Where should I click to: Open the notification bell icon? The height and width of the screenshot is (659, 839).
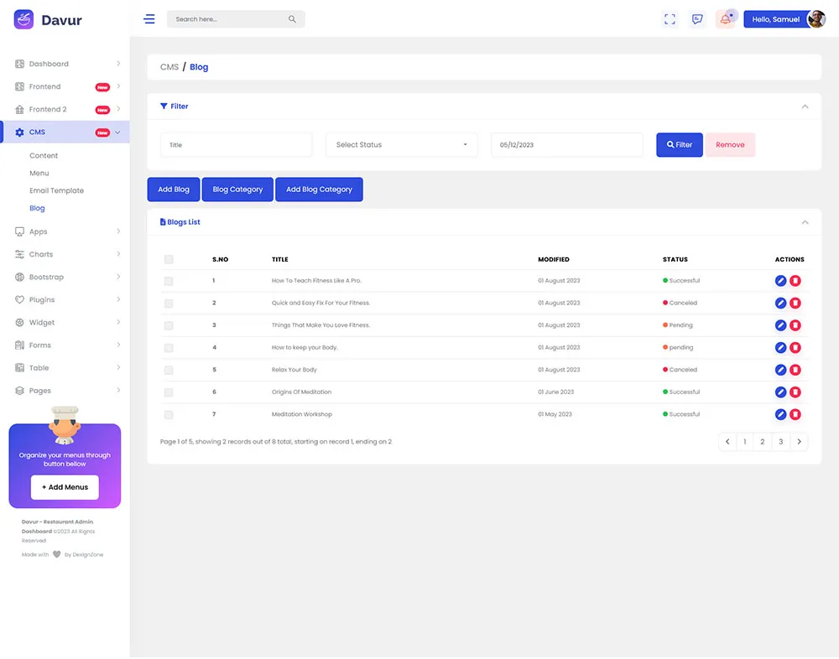(725, 19)
